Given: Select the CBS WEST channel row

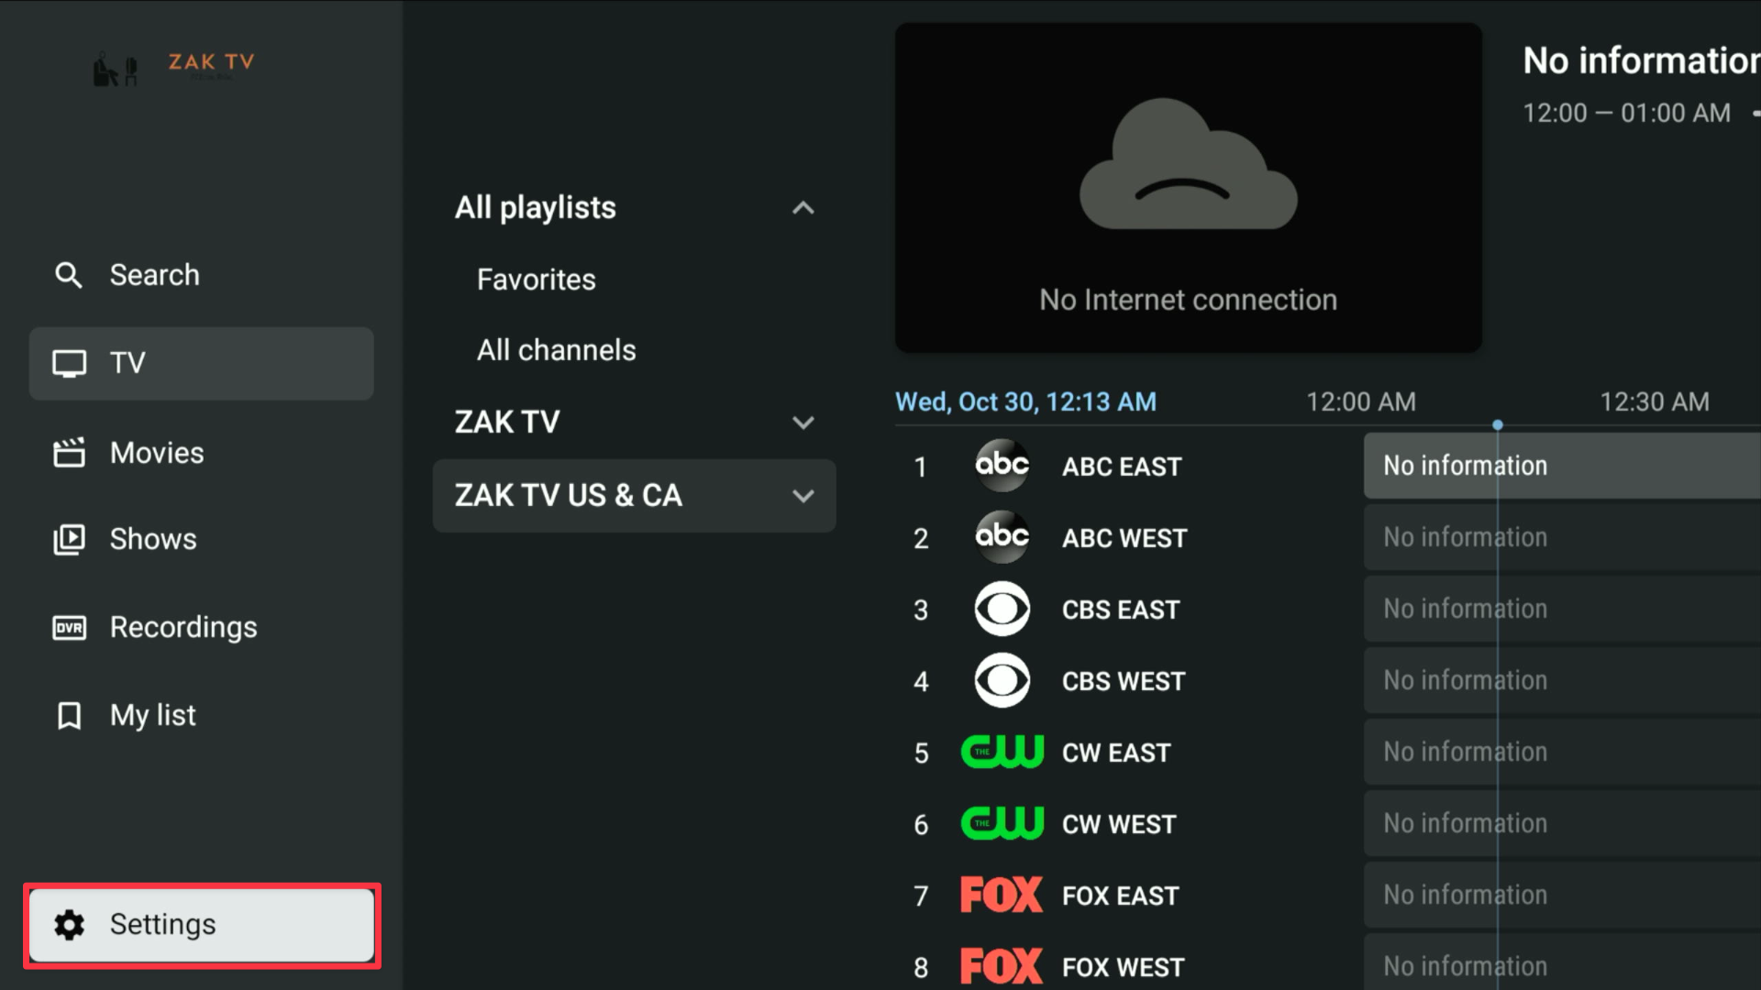Looking at the screenshot, I should pyautogui.click(x=1123, y=681).
